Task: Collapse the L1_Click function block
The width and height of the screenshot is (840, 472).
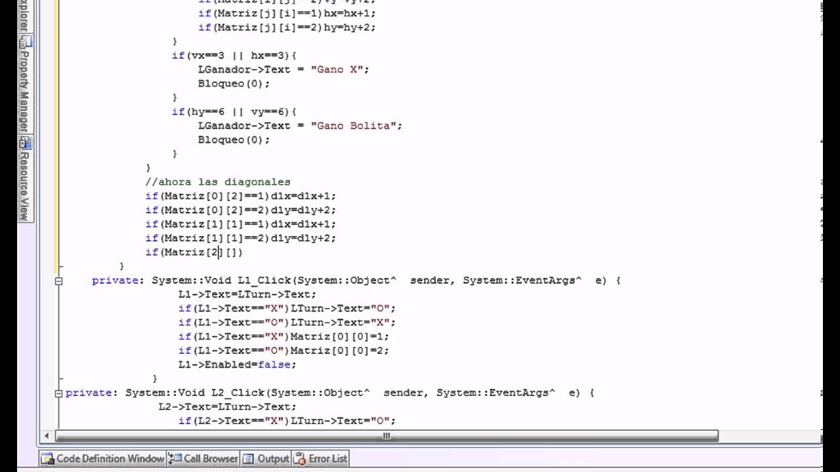Action: pos(58,281)
